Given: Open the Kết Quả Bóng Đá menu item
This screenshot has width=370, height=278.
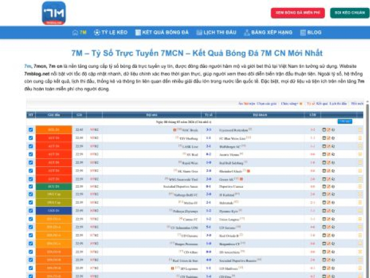Looking at the screenshot, I should click(x=162, y=33).
